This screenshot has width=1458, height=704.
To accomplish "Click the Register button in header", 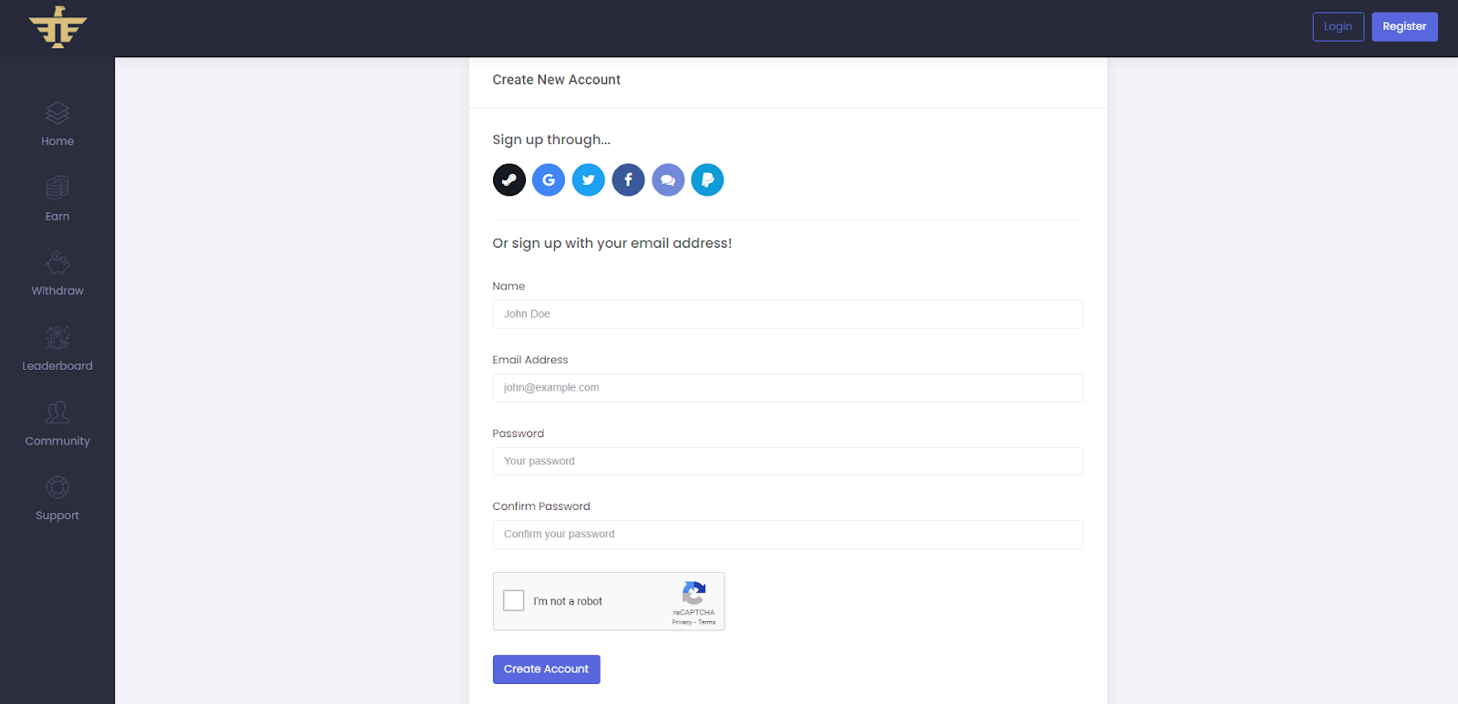I will (x=1404, y=26).
